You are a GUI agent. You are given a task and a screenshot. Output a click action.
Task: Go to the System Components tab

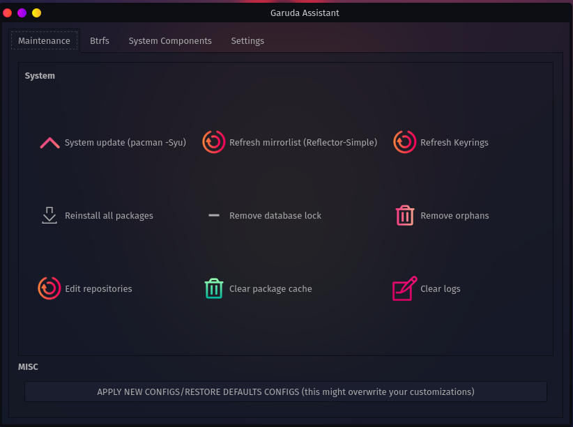(170, 40)
